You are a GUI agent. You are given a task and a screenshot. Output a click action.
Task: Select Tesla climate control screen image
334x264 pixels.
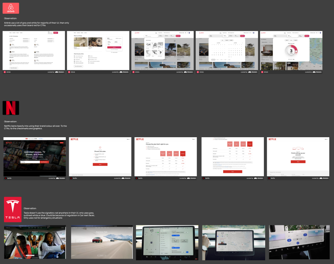299,242
